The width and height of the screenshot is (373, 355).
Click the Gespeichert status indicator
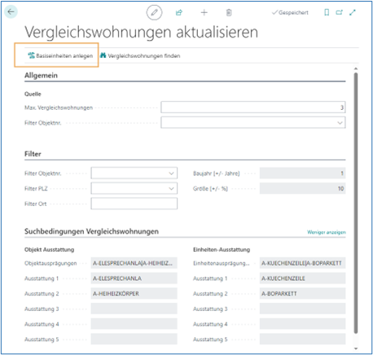click(x=290, y=12)
